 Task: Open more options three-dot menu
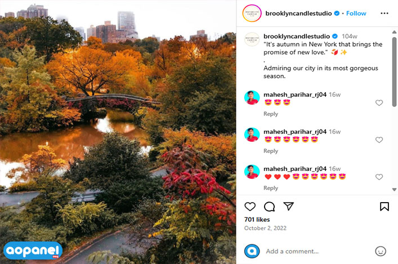pos(384,13)
